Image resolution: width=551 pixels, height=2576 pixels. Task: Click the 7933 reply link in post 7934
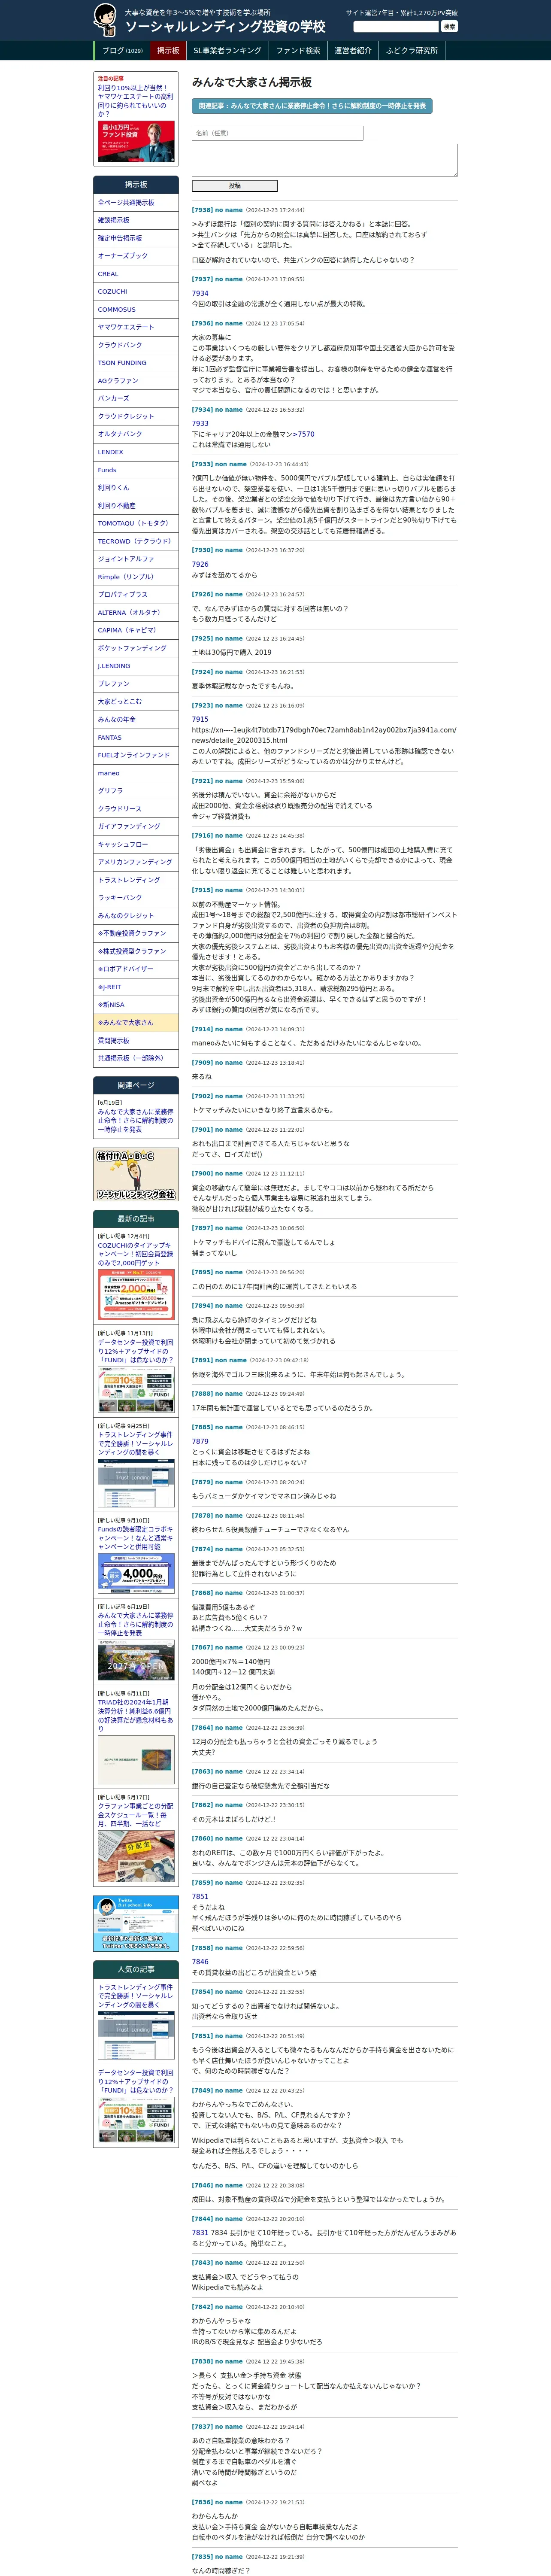pos(200,424)
